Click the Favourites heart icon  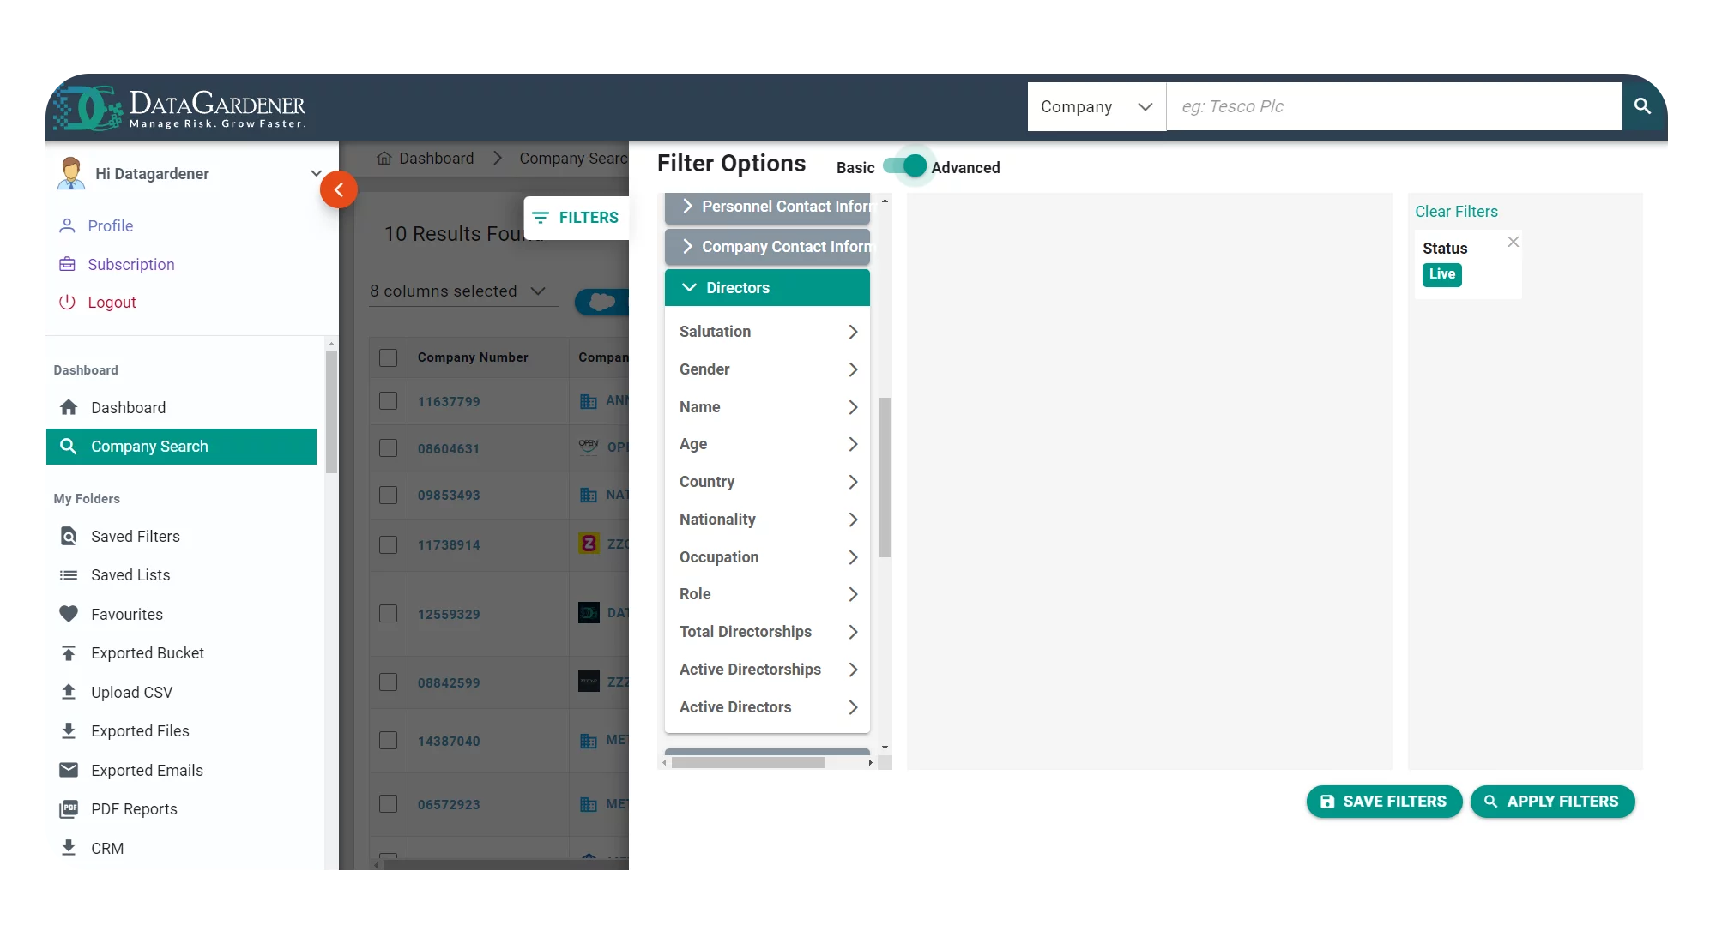(68, 613)
